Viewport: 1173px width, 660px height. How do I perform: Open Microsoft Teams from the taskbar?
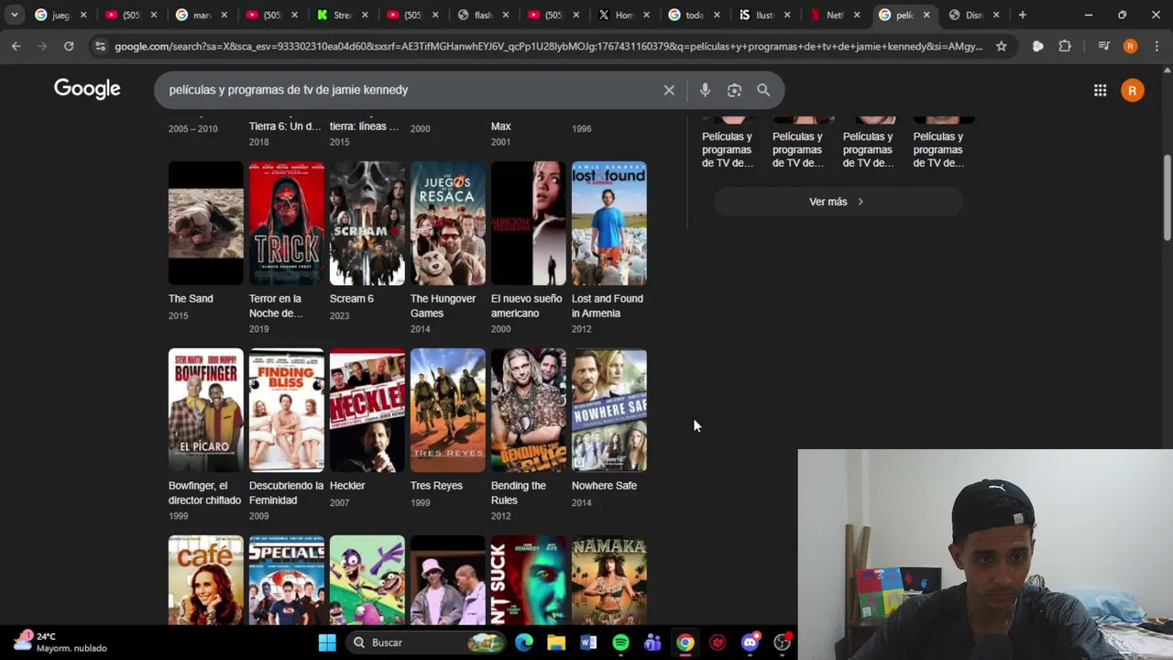pos(652,643)
